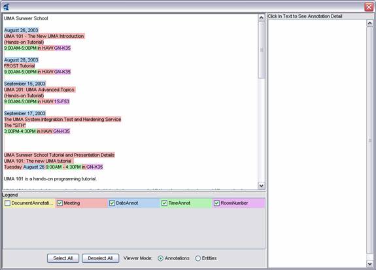Click the date annotation 'August 28, 2003'
376x270 pixels.
click(21, 60)
